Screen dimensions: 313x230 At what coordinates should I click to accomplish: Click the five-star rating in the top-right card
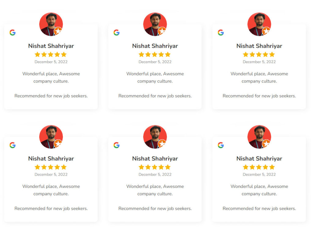point(259,54)
